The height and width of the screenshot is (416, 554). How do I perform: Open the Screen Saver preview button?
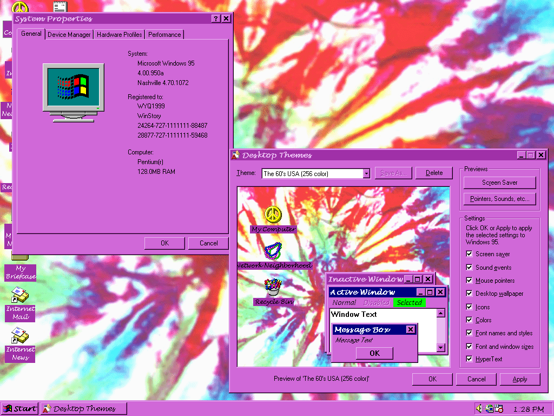coord(499,183)
